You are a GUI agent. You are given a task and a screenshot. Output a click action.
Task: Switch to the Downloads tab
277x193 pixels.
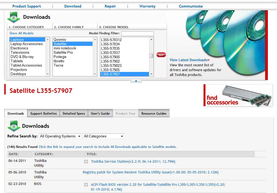point(16,113)
